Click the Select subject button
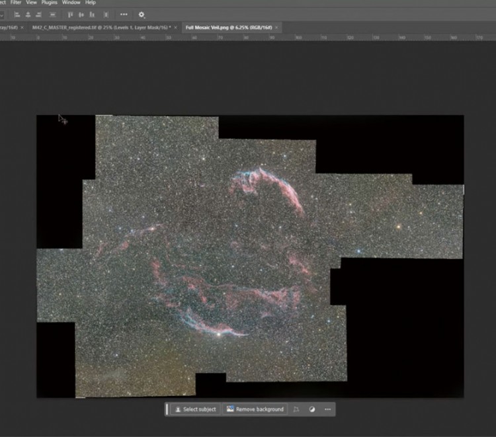 click(196, 409)
